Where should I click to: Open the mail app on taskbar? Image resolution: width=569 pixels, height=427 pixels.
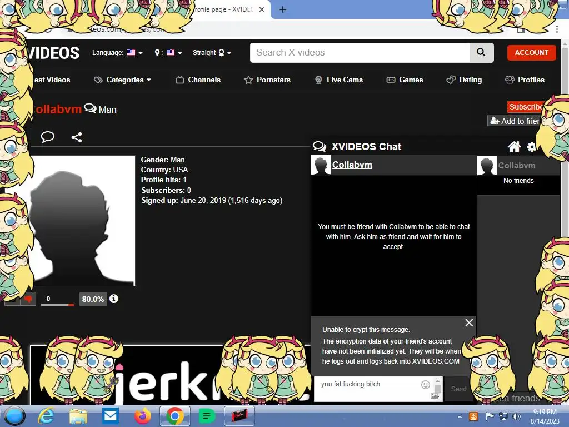coord(111,416)
